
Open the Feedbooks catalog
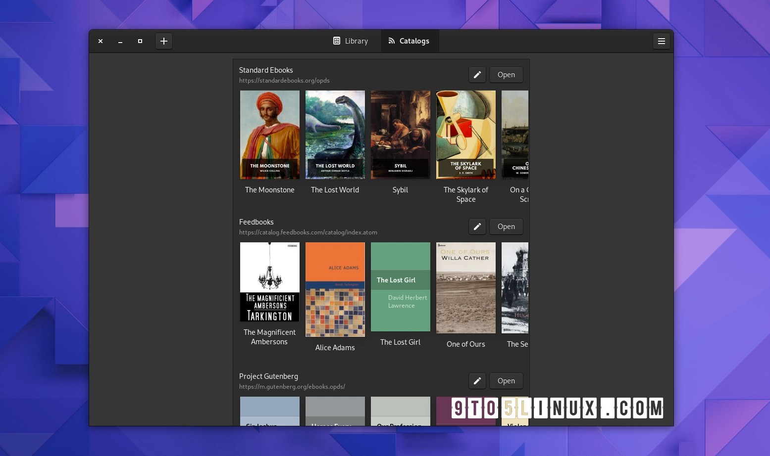506,227
